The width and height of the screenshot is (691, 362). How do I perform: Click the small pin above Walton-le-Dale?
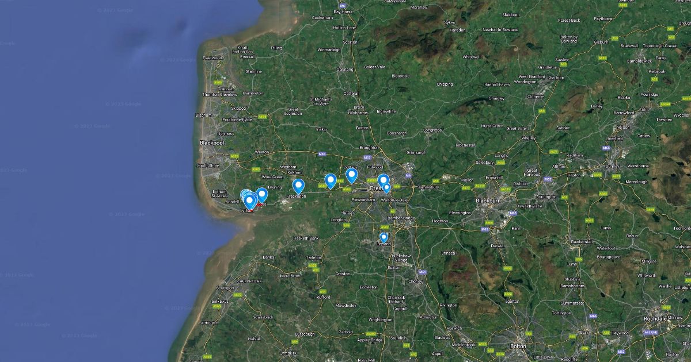tap(386, 188)
